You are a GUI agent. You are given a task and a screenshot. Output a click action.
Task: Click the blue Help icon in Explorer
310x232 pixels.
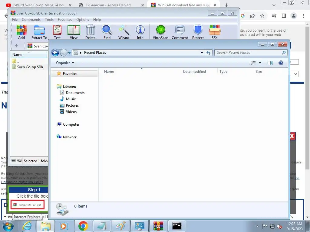281,63
